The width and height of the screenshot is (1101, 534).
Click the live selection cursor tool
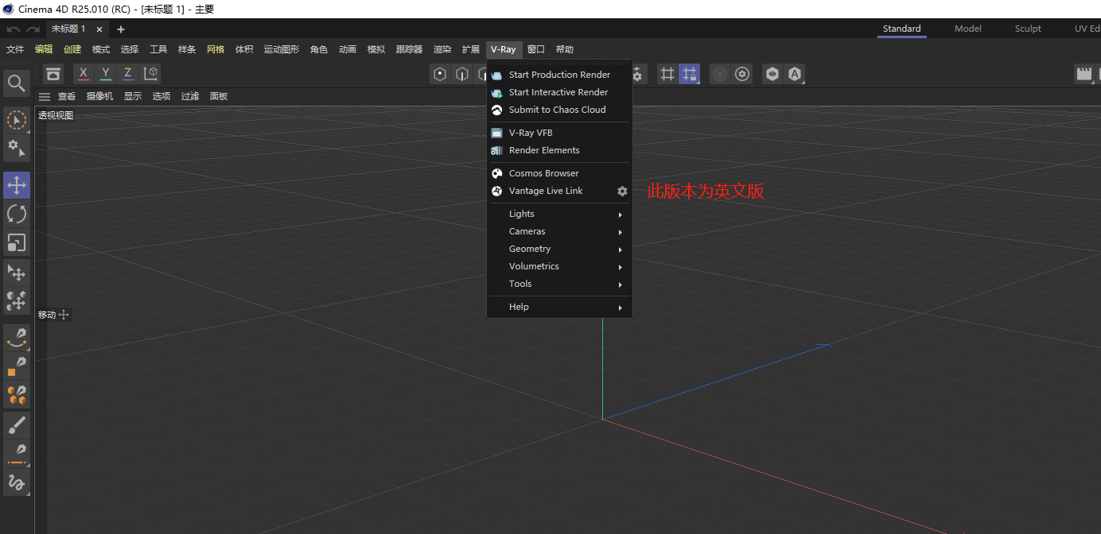(x=17, y=120)
